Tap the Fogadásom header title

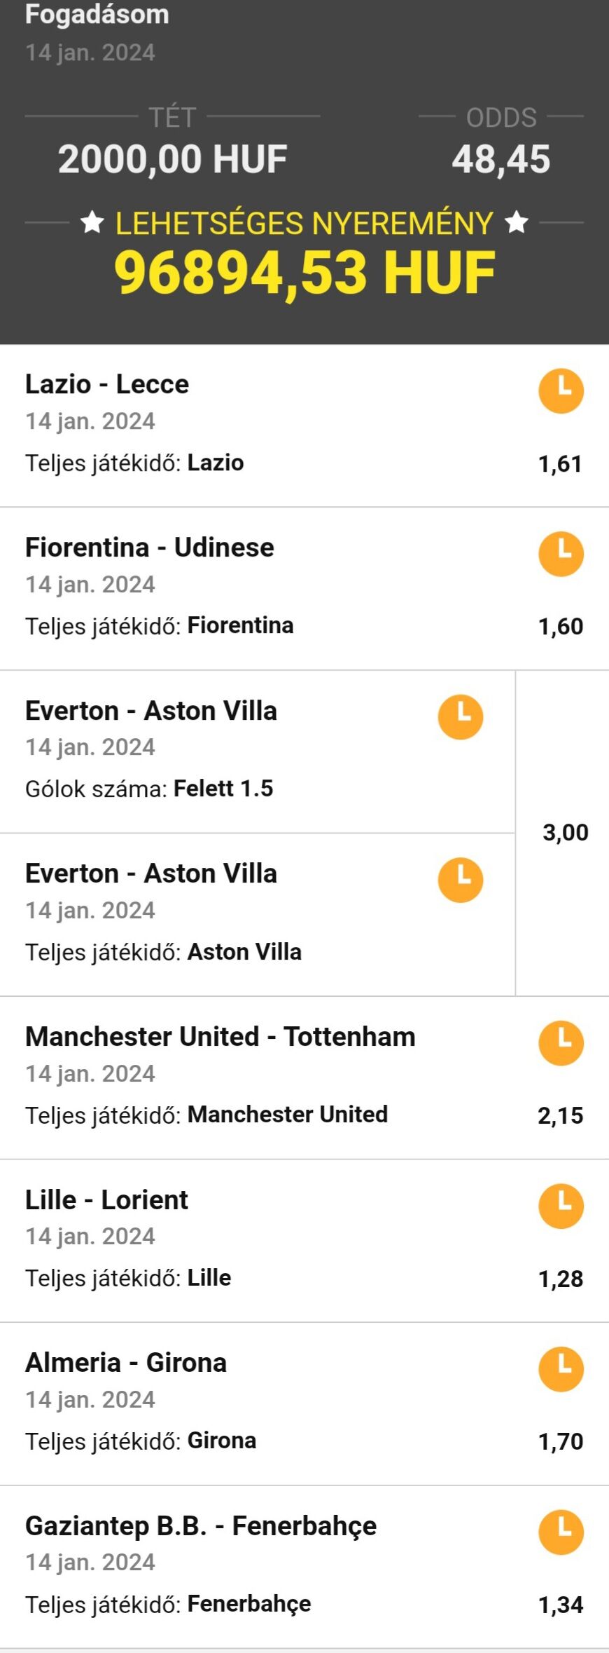tap(97, 15)
